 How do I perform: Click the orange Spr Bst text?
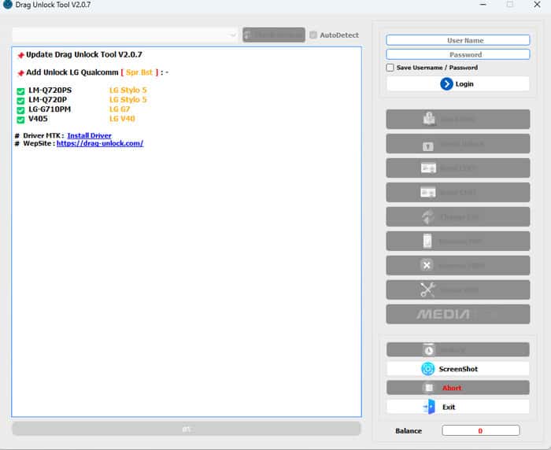(x=139, y=72)
